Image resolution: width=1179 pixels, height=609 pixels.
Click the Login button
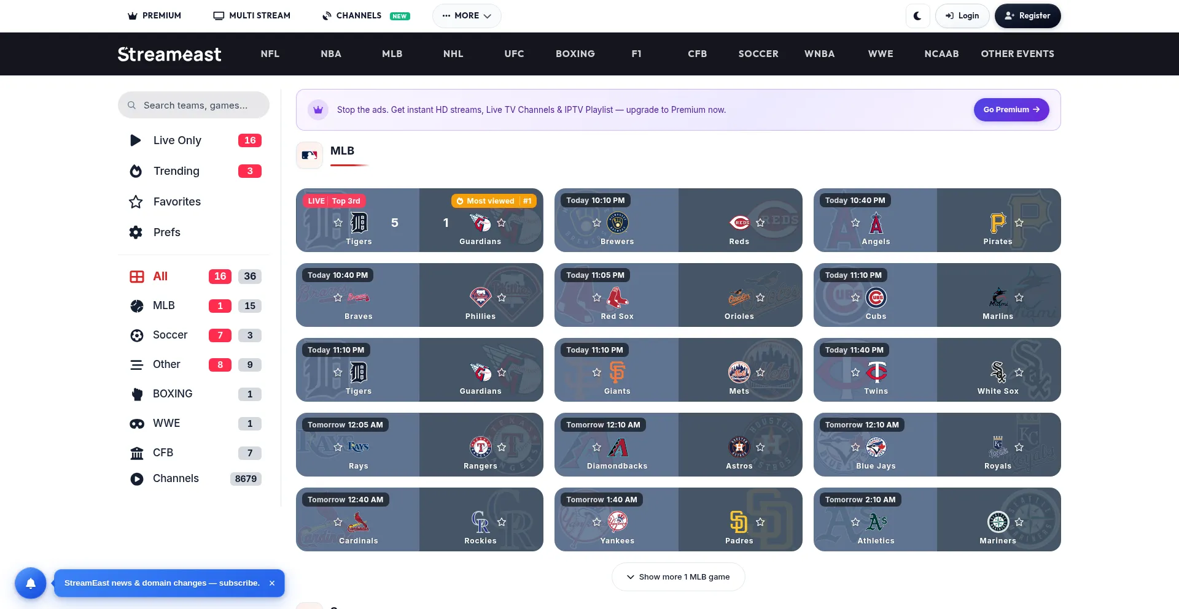coord(962,16)
